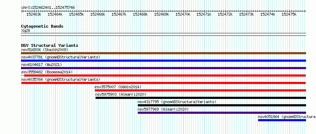
Task: Click the blue nsv4037781 variant bar
Action: coord(163,61)
